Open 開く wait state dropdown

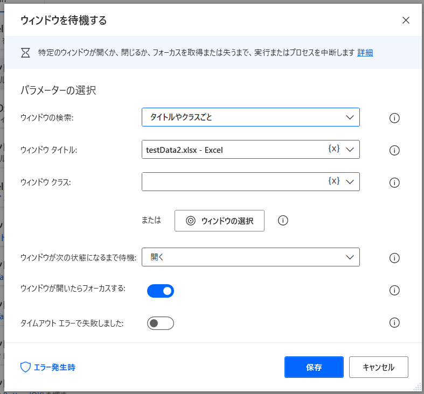[x=251, y=257]
